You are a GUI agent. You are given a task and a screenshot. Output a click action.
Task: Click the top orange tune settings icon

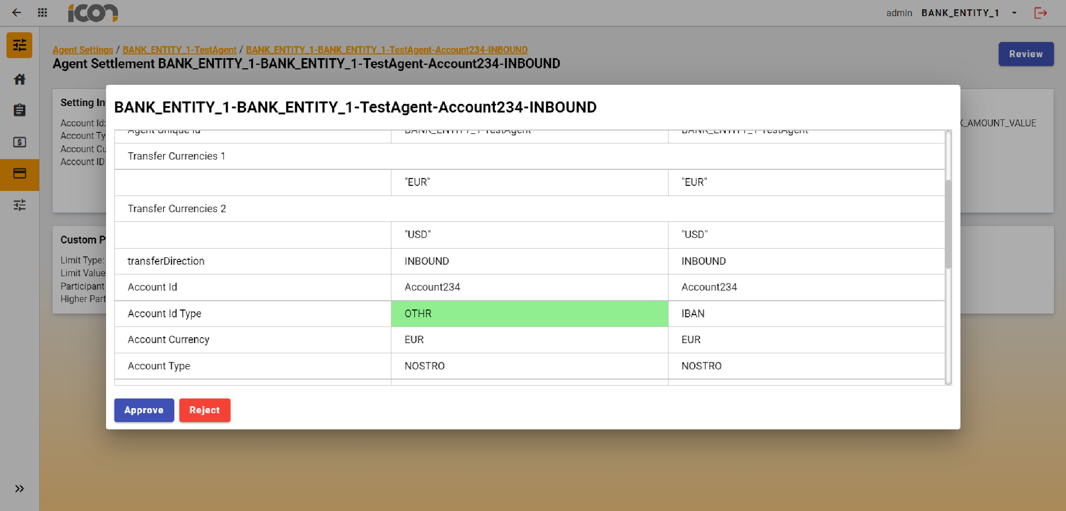(19, 45)
